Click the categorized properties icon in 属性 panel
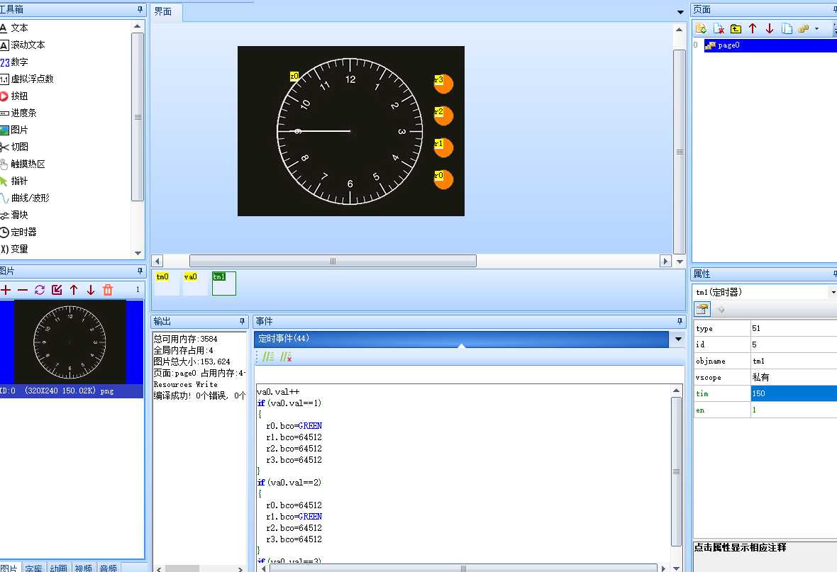Screen dimensions: 837x572 pyautogui.click(x=702, y=309)
